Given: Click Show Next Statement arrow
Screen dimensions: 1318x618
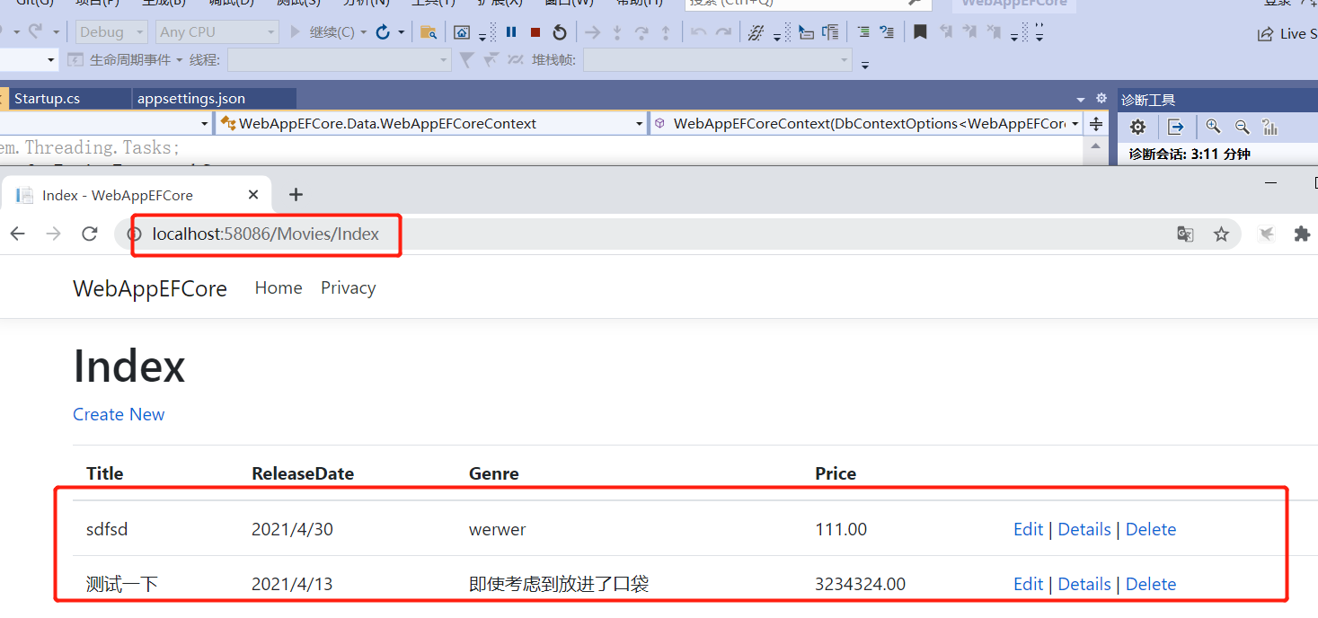Looking at the screenshot, I should point(593,32).
